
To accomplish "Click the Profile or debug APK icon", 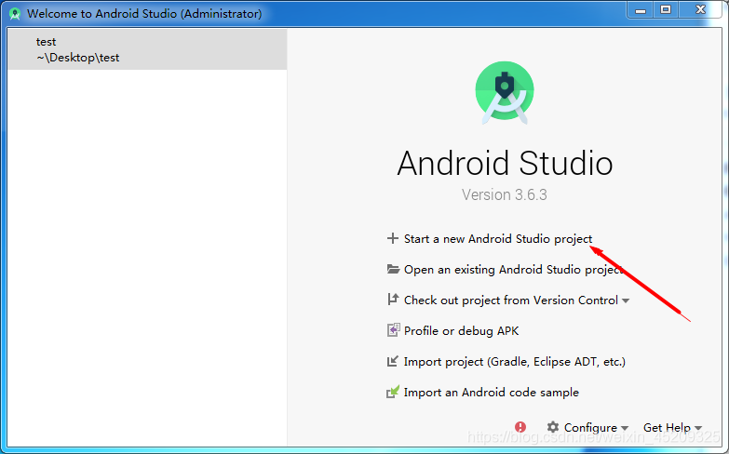I will pyautogui.click(x=393, y=330).
